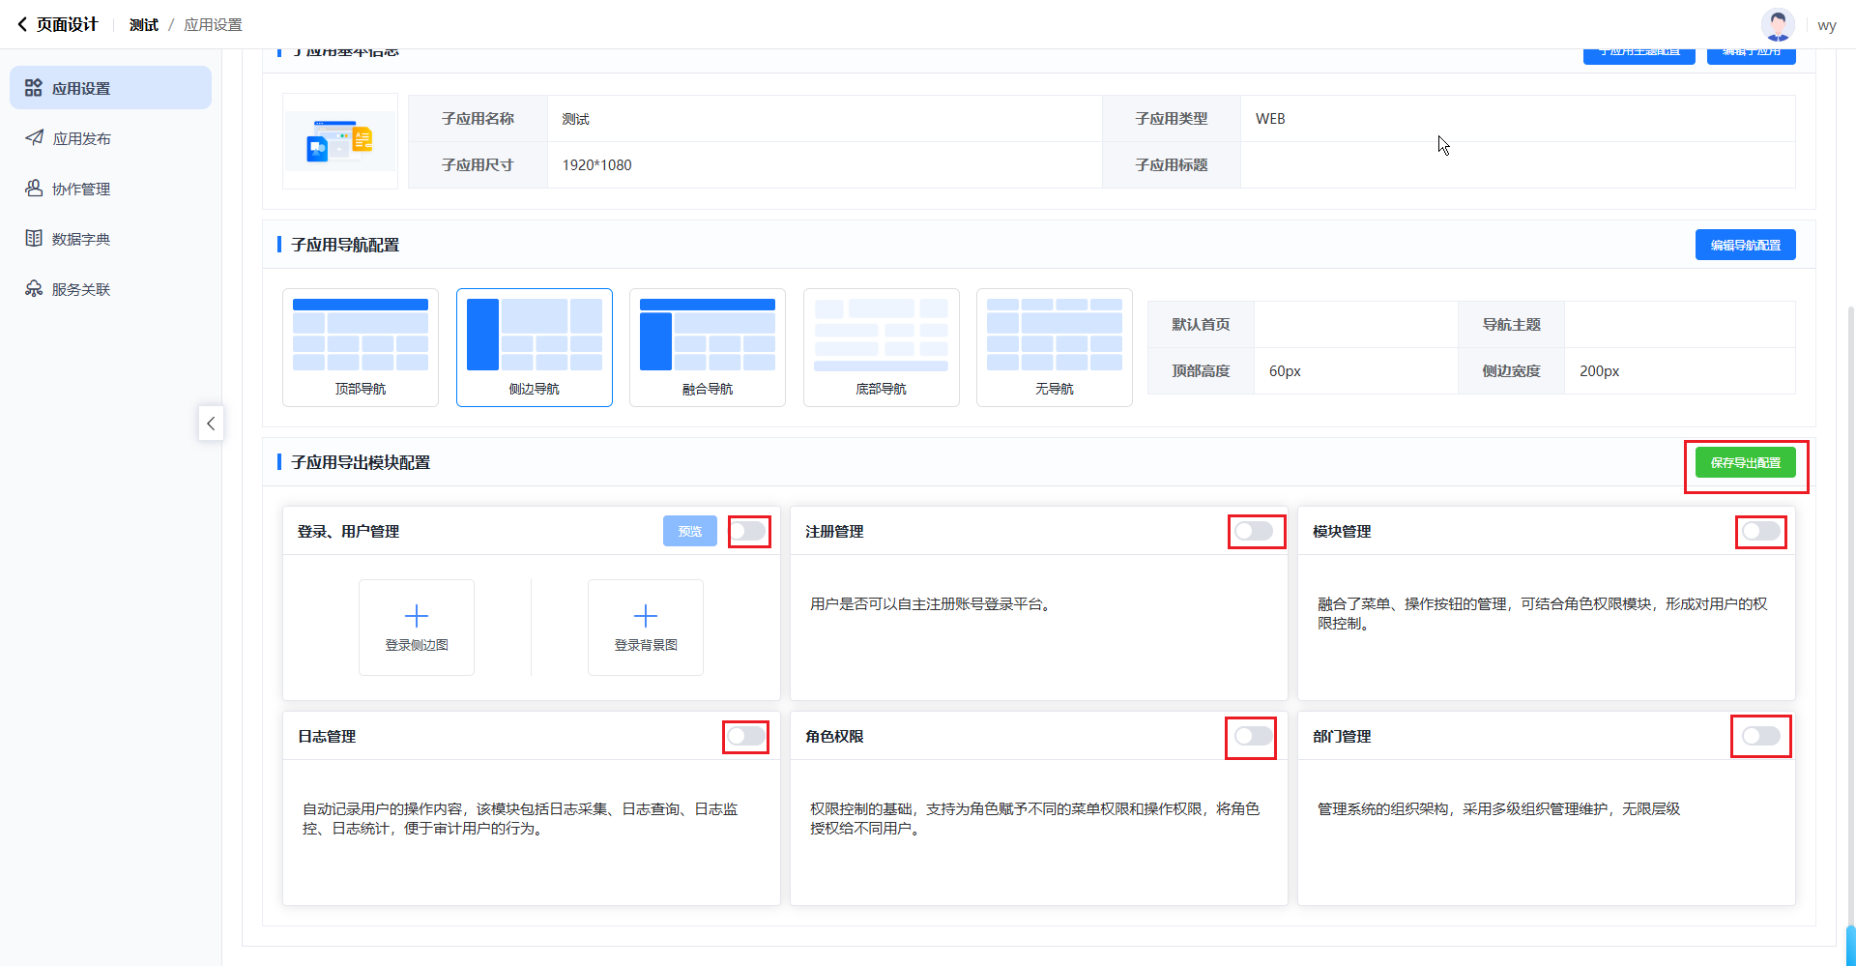Select the 融合导航 layout option
Image resolution: width=1856 pixels, height=966 pixels.
(708, 347)
